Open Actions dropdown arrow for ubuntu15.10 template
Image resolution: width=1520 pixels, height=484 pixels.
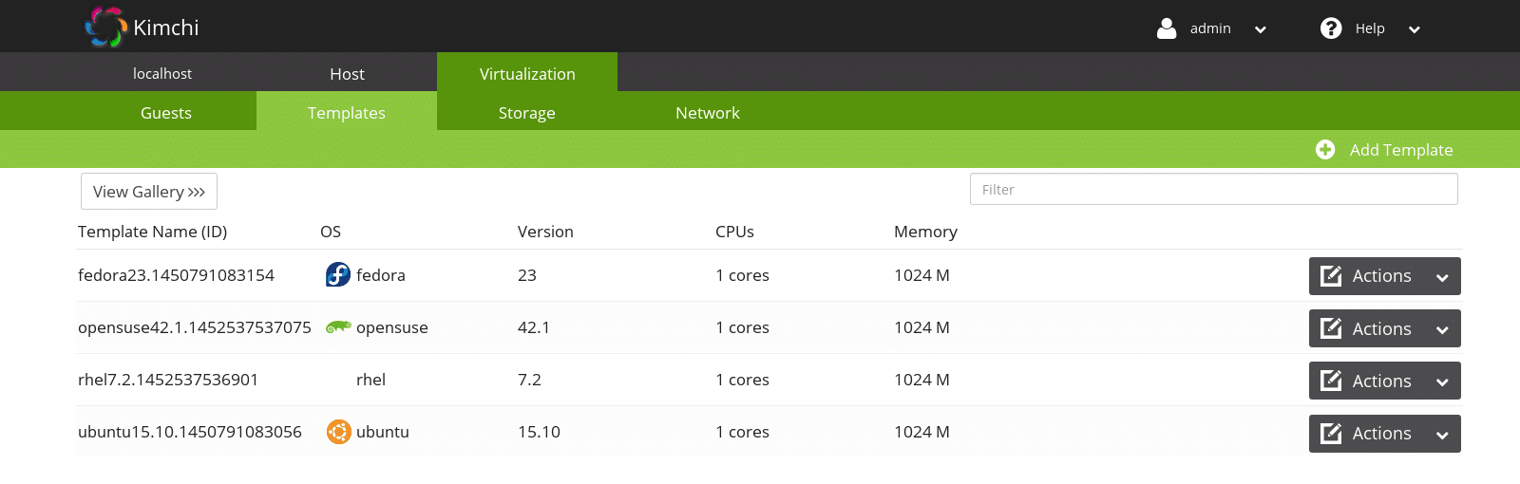tap(1442, 436)
